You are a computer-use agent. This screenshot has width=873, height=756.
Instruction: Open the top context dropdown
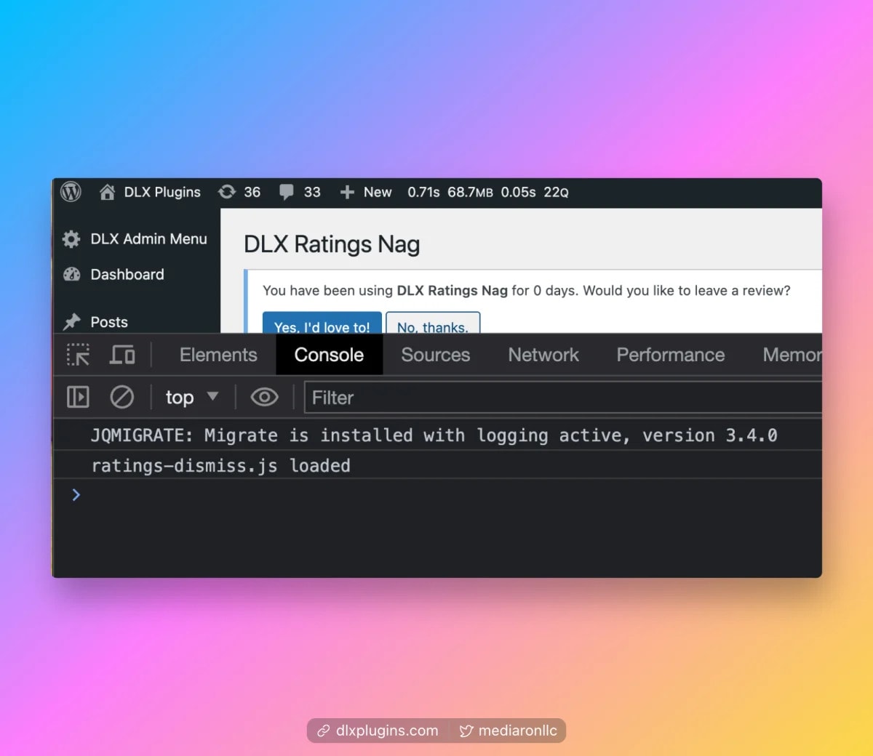coord(192,397)
